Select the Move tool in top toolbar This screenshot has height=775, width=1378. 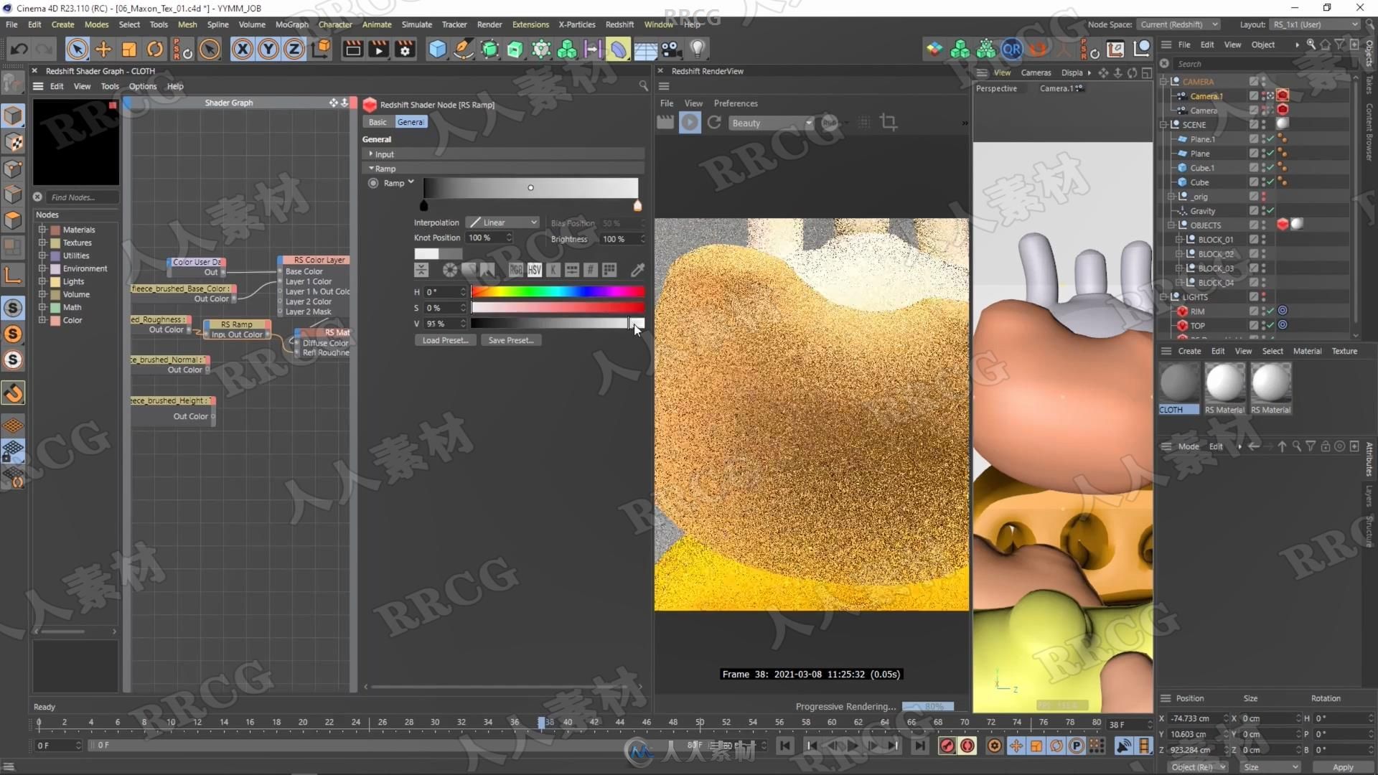pyautogui.click(x=103, y=50)
